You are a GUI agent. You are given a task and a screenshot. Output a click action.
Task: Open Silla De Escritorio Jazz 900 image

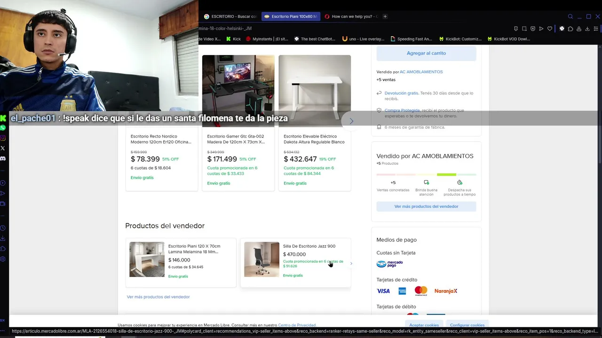point(261,259)
